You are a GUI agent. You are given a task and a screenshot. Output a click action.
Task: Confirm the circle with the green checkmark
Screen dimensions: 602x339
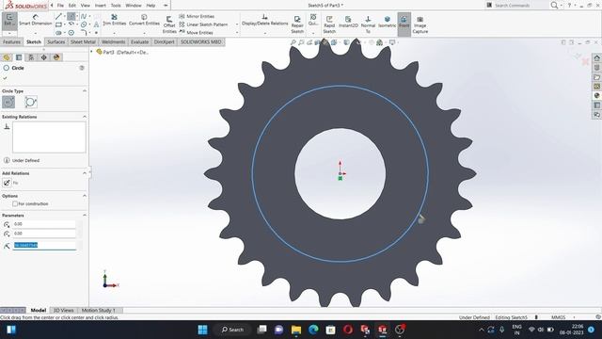click(5, 78)
